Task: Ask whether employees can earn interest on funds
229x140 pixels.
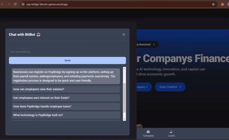Action: click(x=66, y=98)
